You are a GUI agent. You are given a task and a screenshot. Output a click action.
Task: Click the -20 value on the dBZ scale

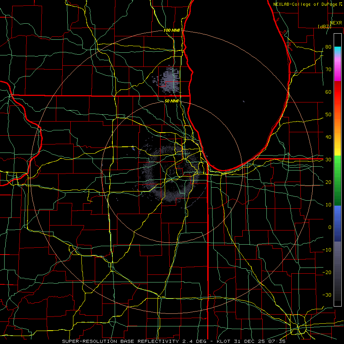click(327, 273)
